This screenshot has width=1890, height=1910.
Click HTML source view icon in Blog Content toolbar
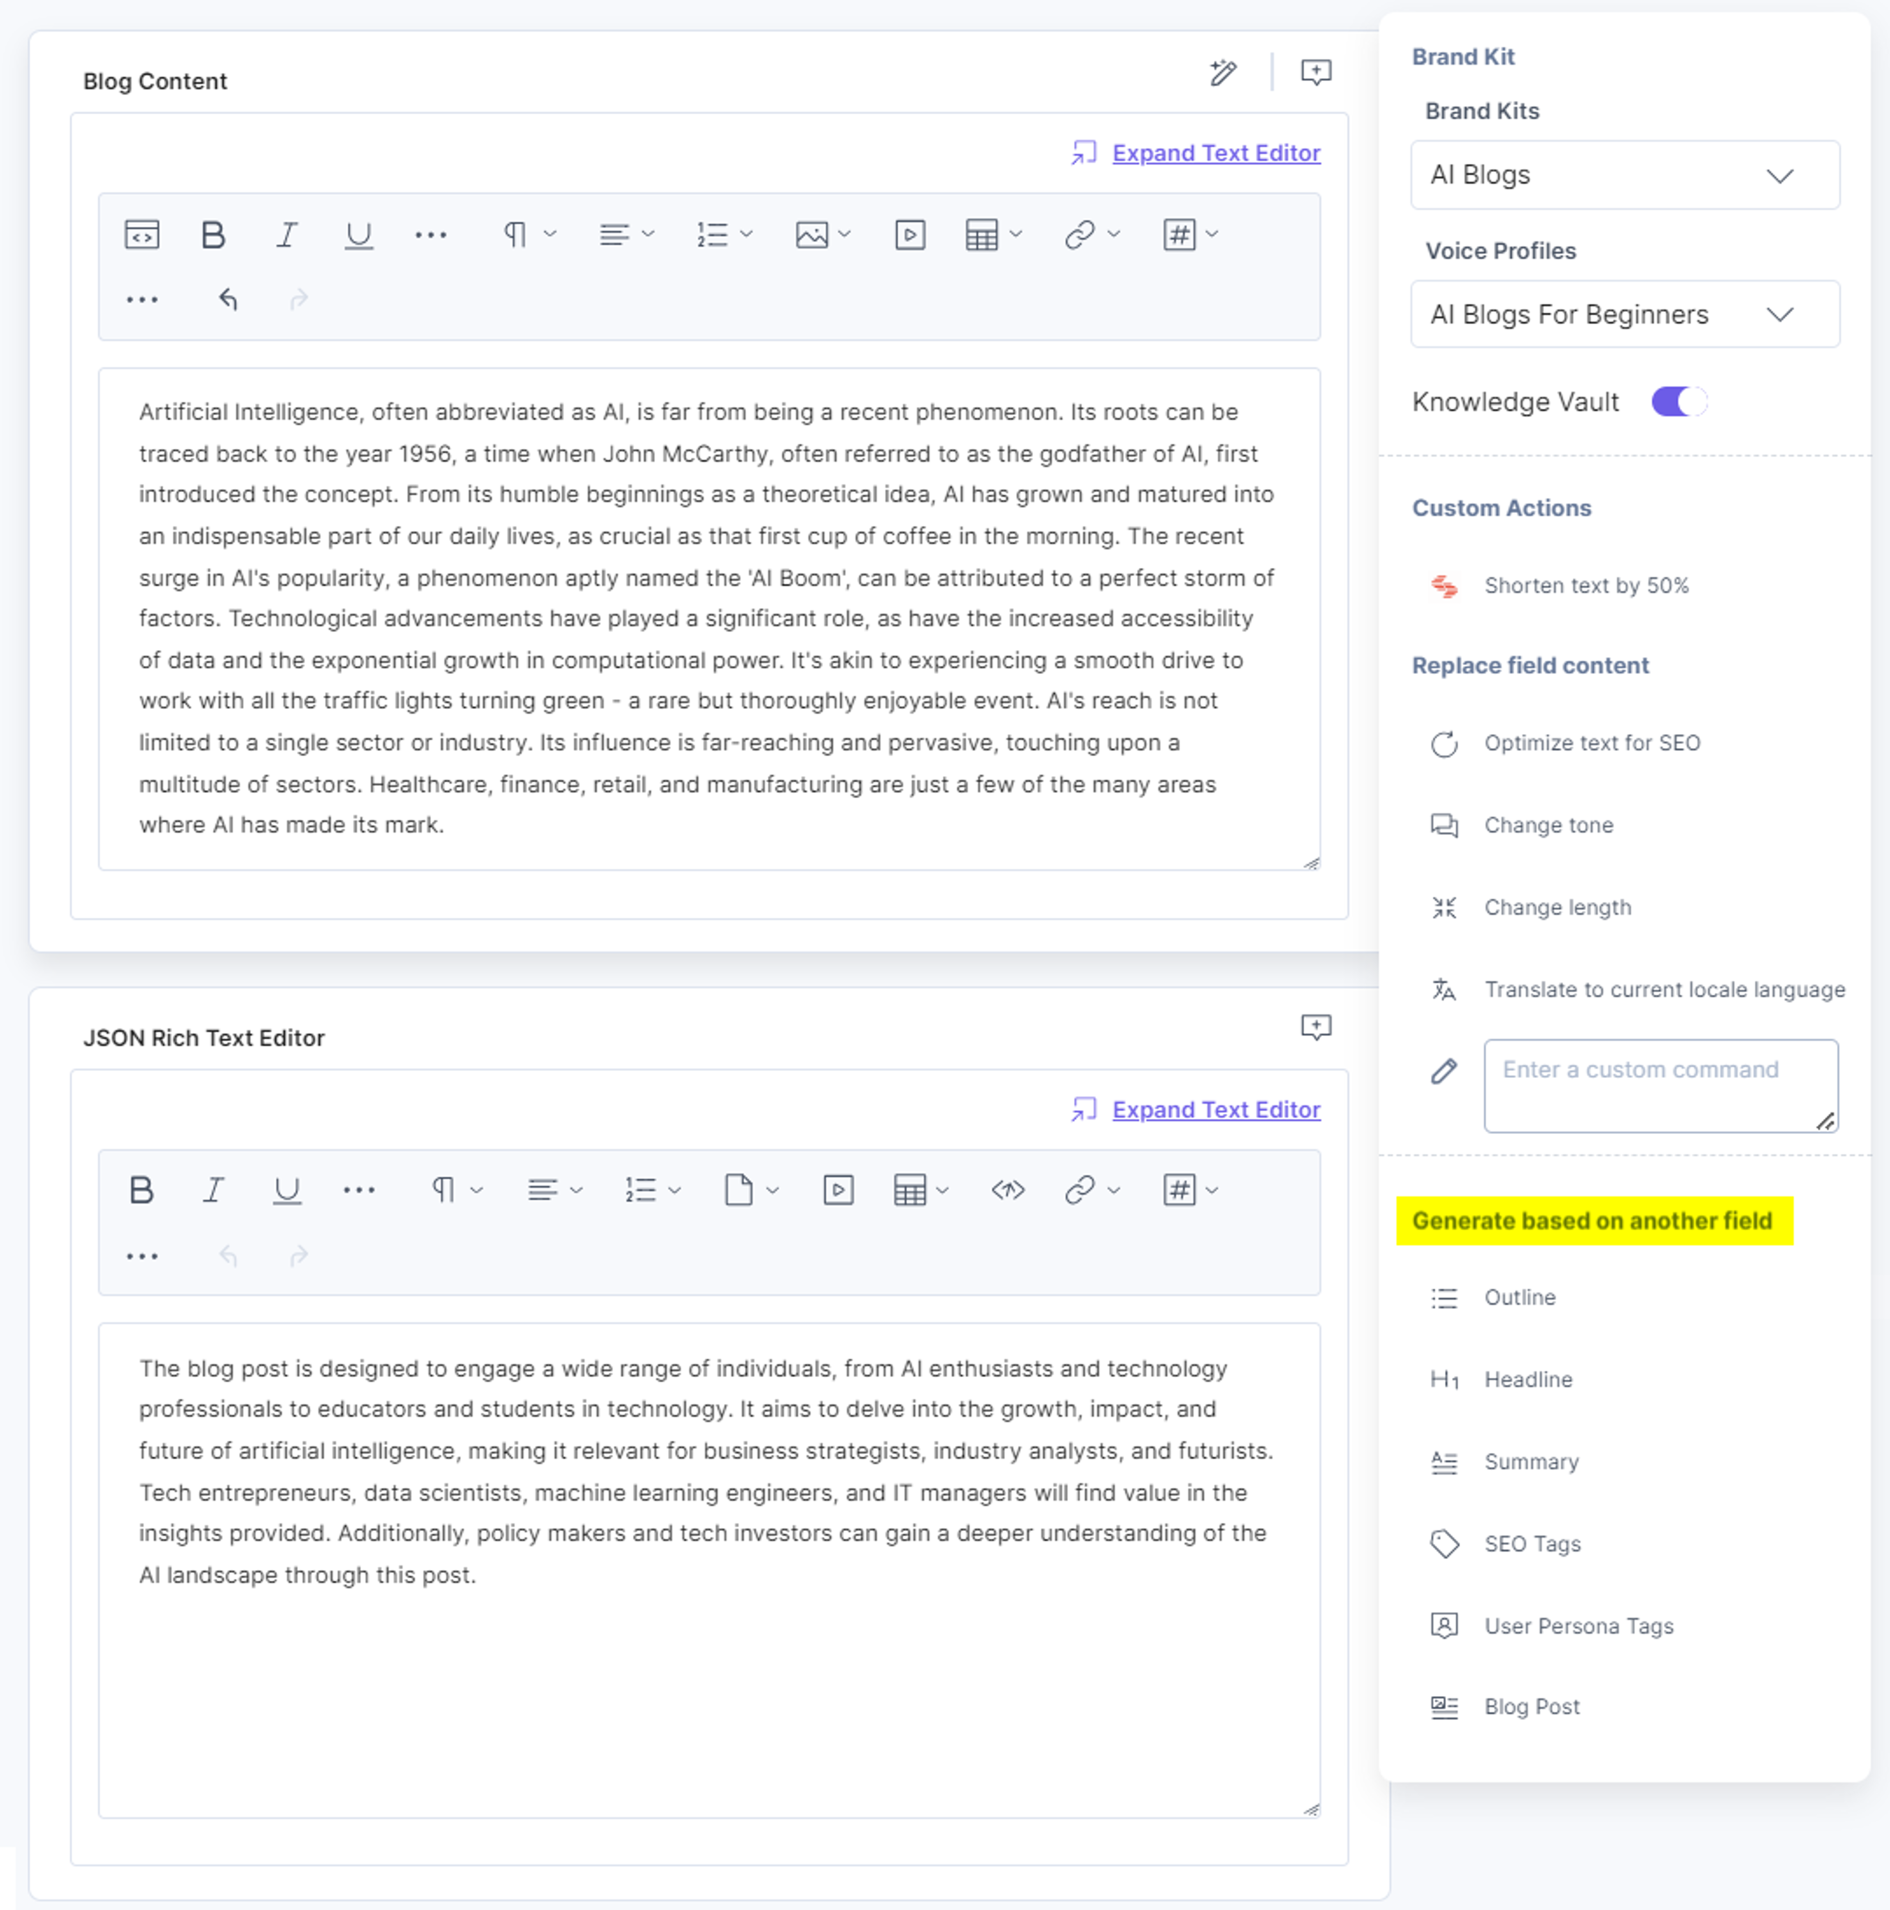(141, 235)
